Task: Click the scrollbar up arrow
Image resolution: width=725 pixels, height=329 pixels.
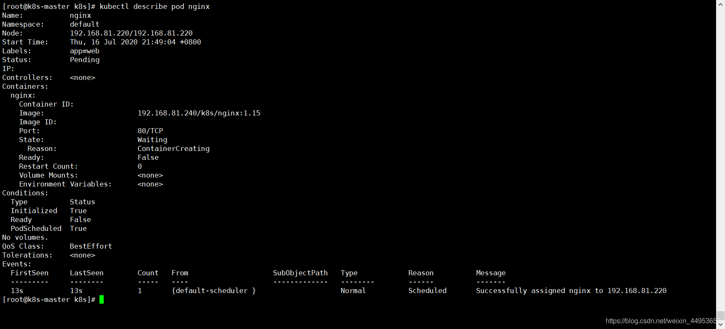Action: click(x=720, y=4)
